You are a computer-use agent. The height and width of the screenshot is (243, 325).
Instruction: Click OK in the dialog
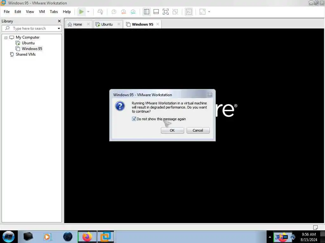tap(172, 130)
